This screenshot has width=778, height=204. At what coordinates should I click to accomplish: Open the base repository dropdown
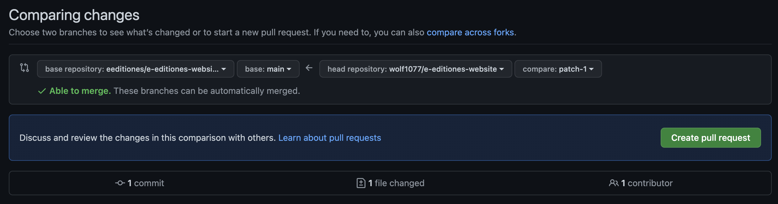coord(136,69)
